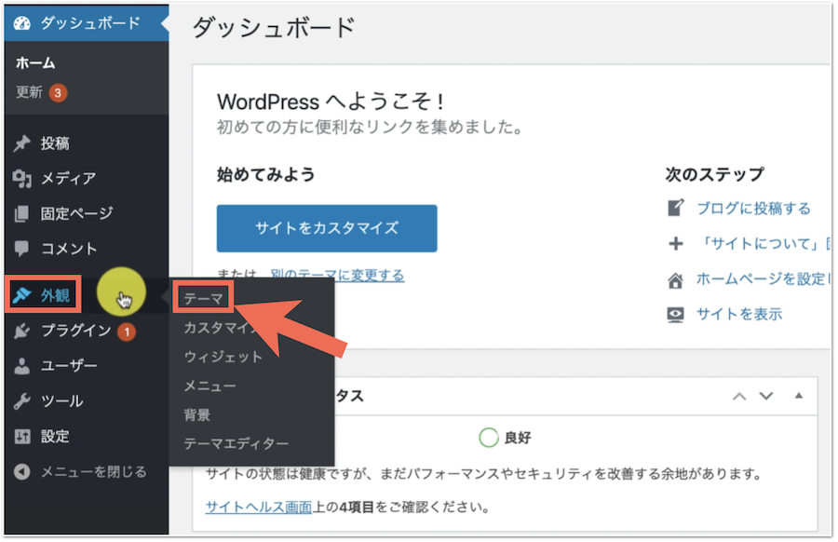Click the ユーザー person icon
This screenshot has width=838, height=542.
[23, 366]
